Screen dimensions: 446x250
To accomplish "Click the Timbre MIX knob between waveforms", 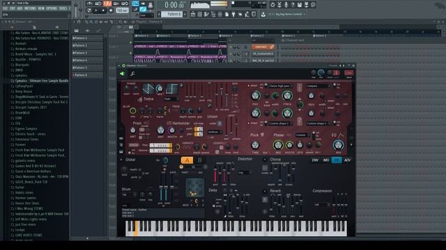I will [160, 88].
